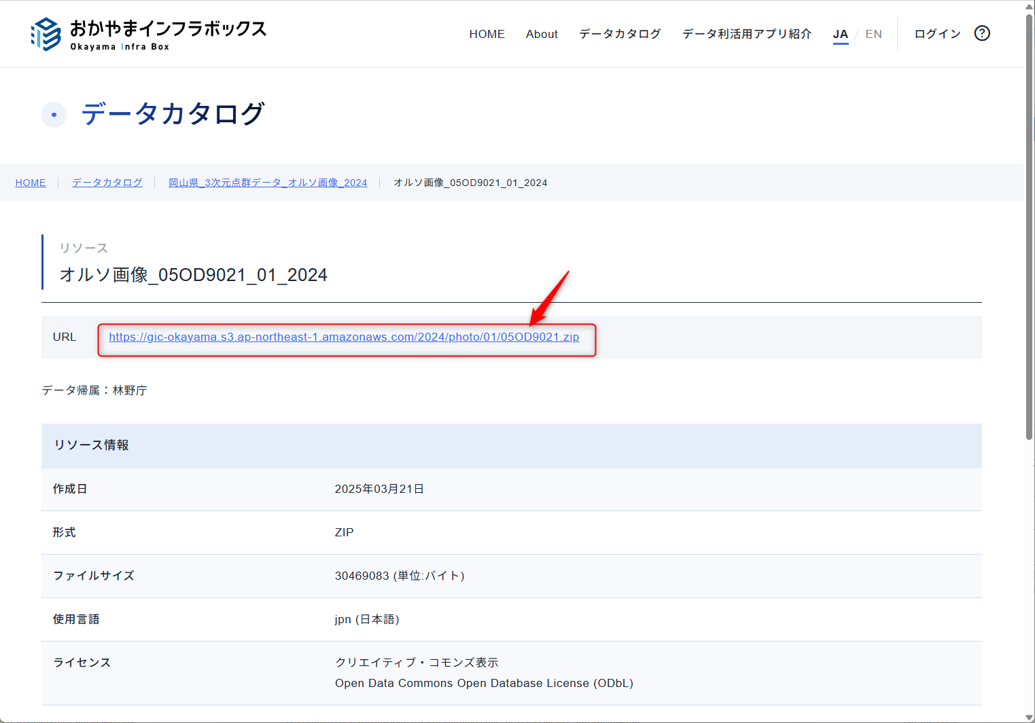Screen dimensions: 1035x723
Task: Download the 05OD9021.zip file via the URL link
Action: click(x=344, y=337)
